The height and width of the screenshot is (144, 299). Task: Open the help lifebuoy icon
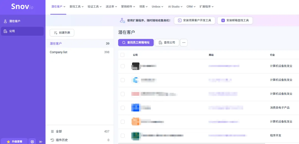click(32, 142)
